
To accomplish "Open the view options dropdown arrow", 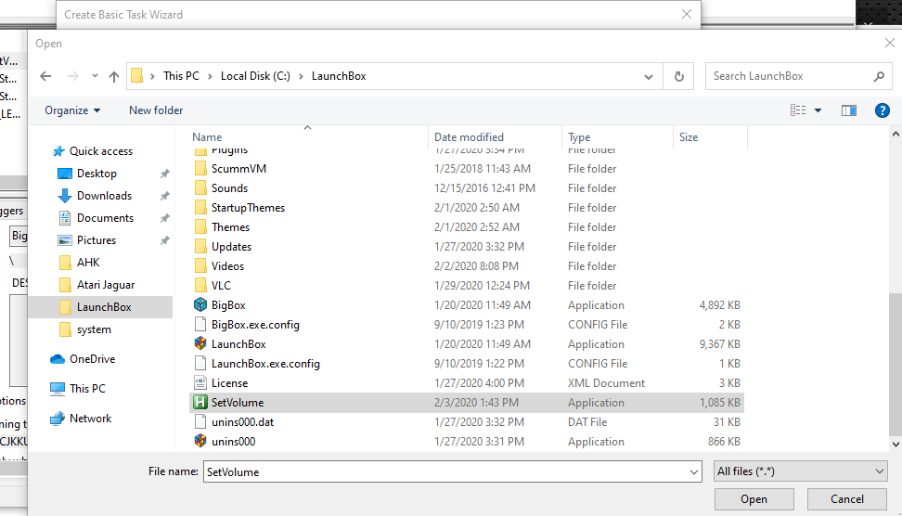I will tap(818, 110).
